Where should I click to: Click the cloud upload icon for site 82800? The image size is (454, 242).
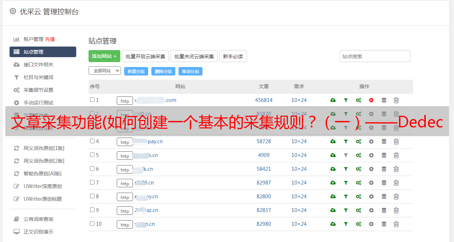[x=333, y=196]
